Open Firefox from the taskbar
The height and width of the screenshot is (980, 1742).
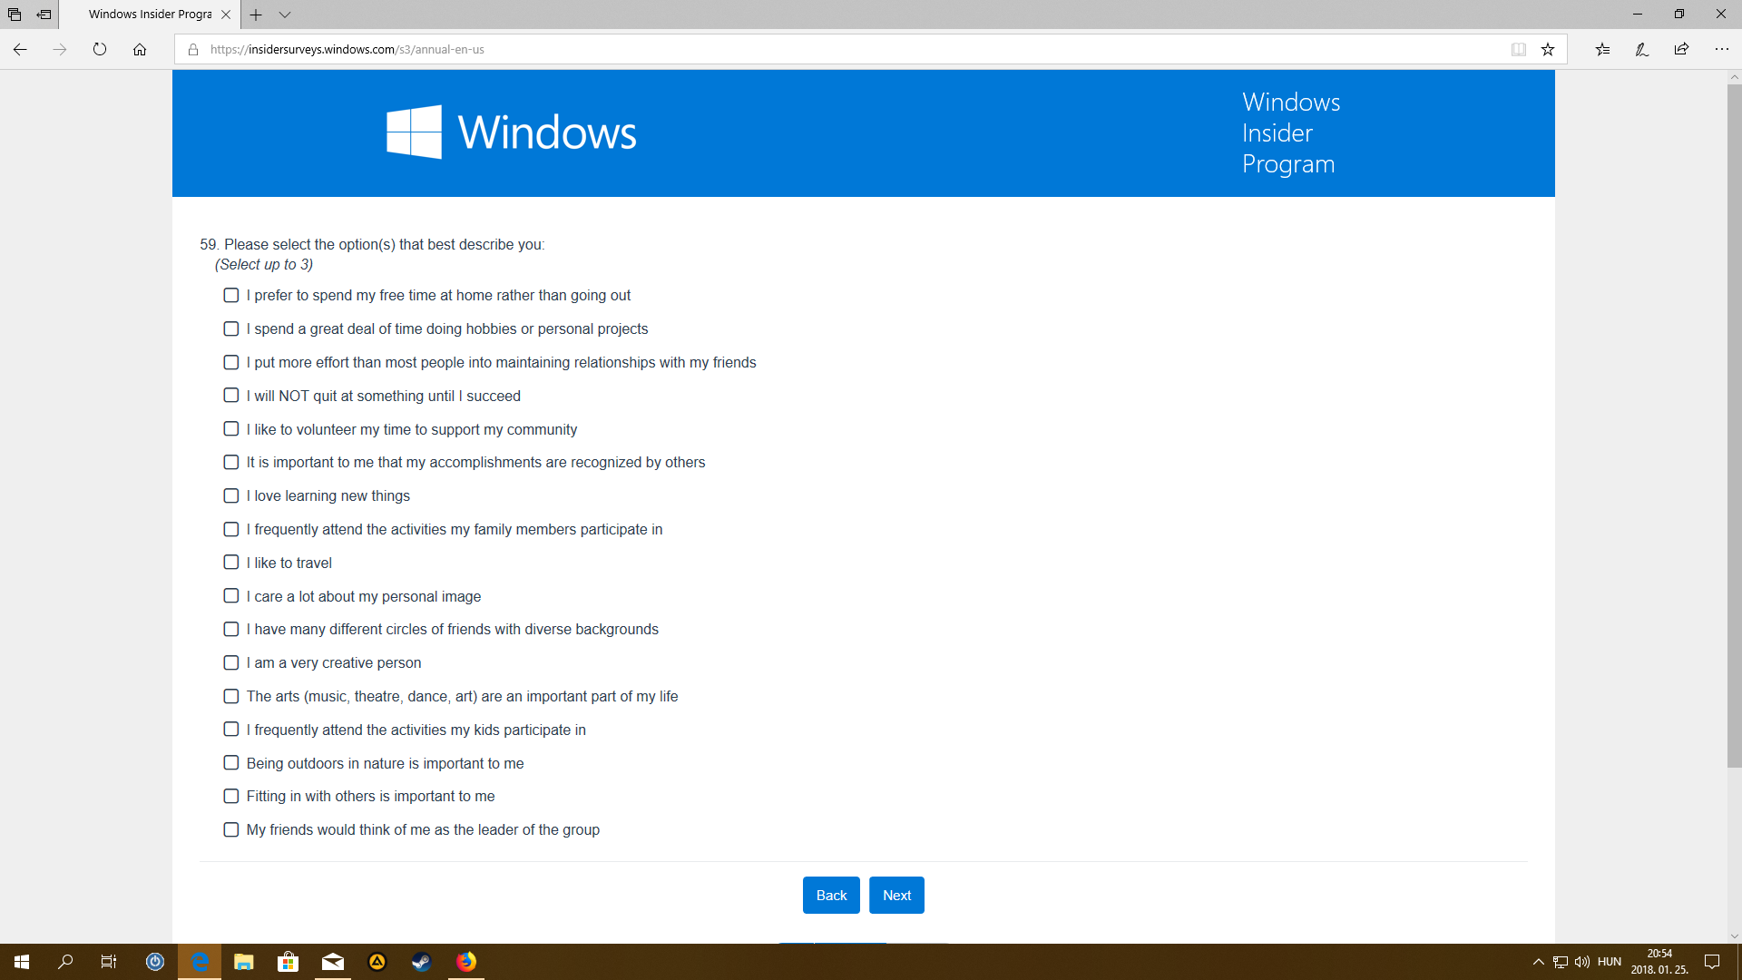click(x=466, y=962)
